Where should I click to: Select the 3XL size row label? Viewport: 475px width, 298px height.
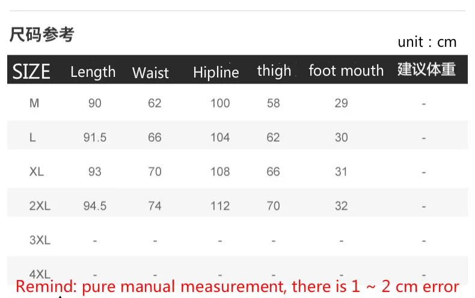tap(40, 240)
